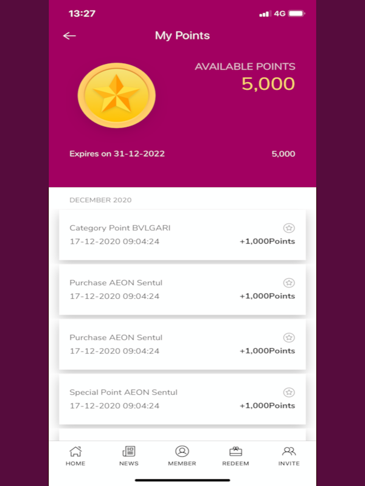This screenshot has height=486, width=365.
Task: Tap star icon on Category Point BVLGARI
Action: point(289,228)
